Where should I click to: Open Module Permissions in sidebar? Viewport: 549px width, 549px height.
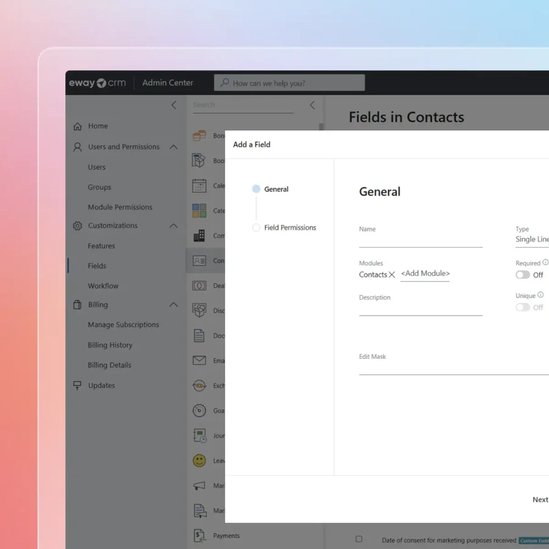click(x=120, y=207)
